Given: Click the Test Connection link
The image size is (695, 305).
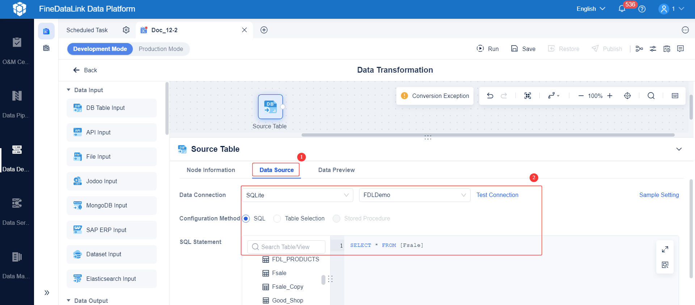Looking at the screenshot, I should click(497, 195).
